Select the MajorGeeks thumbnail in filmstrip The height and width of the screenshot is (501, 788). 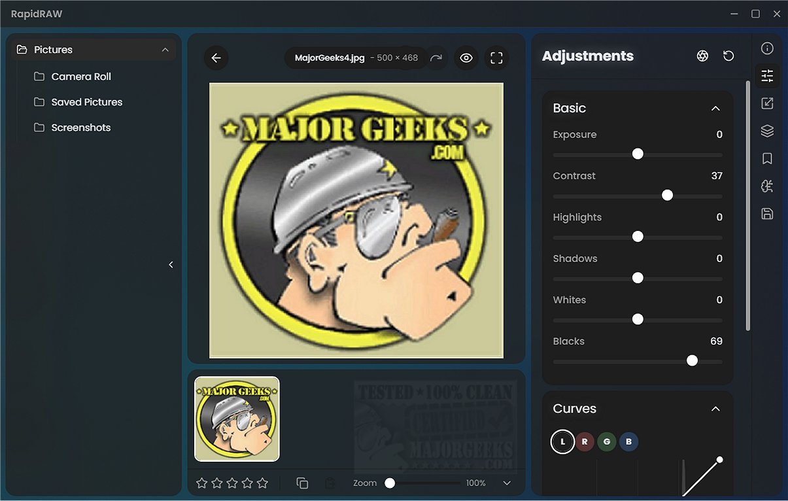(x=237, y=419)
